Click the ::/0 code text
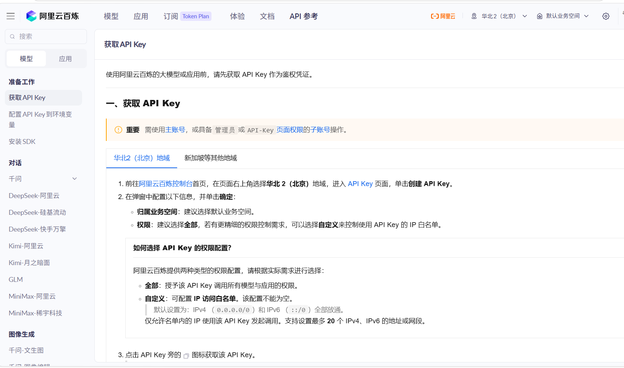 [x=298, y=310]
